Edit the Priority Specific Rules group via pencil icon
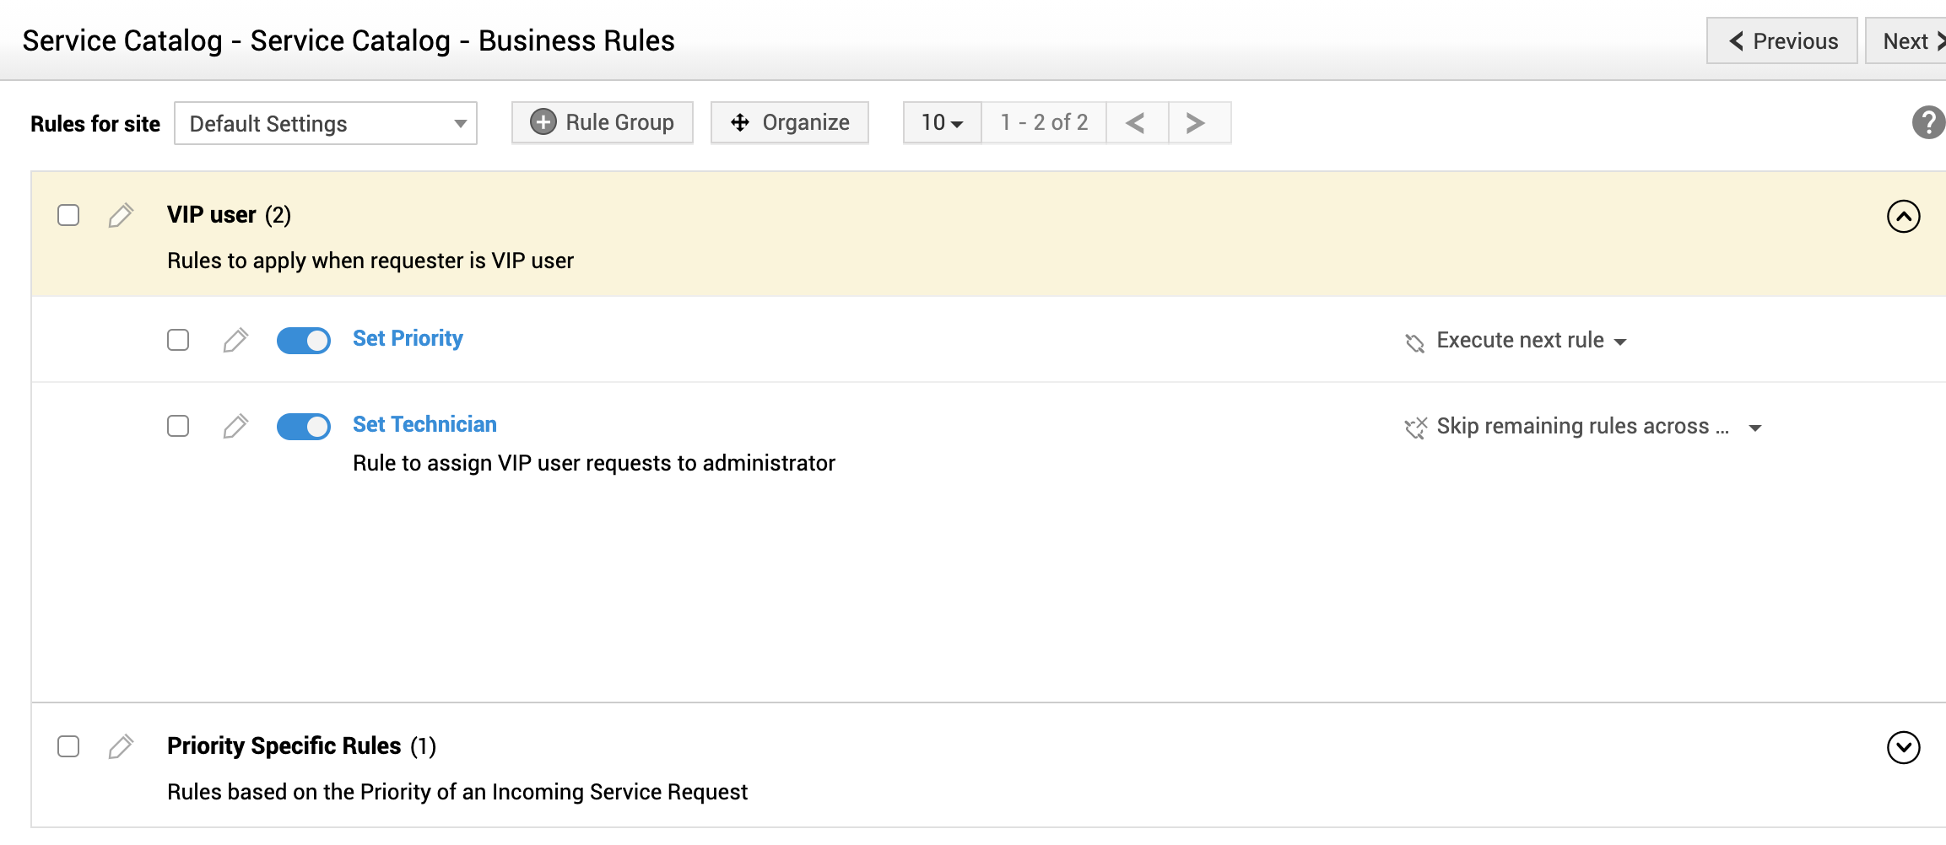Image resolution: width=1946 pixels, height=845 pixels. coord(121,745)
